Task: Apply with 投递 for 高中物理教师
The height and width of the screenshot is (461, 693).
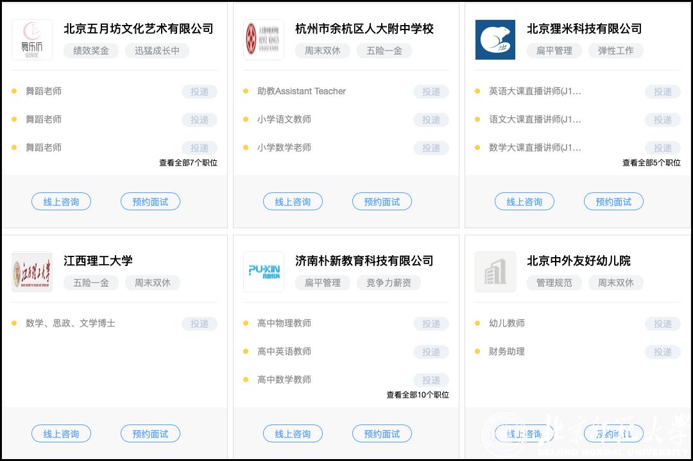Action: click(431, 324)
